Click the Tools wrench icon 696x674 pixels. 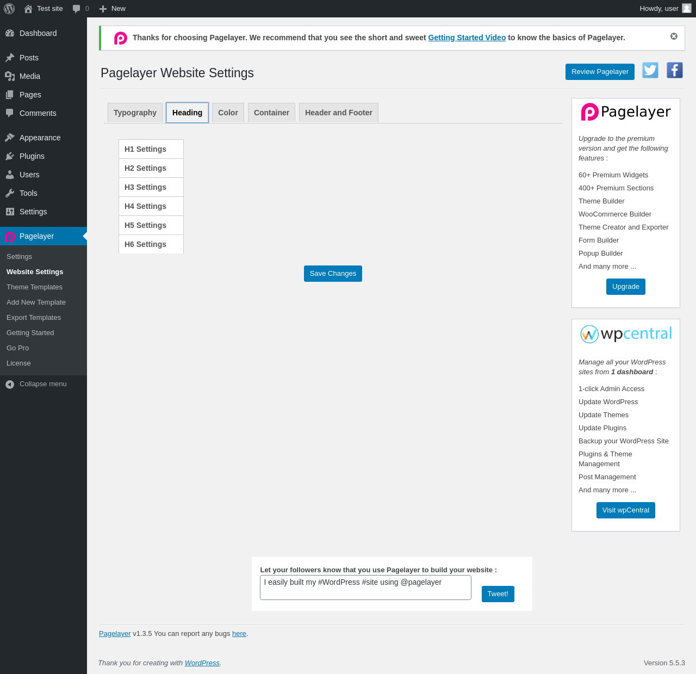(10, 193)
